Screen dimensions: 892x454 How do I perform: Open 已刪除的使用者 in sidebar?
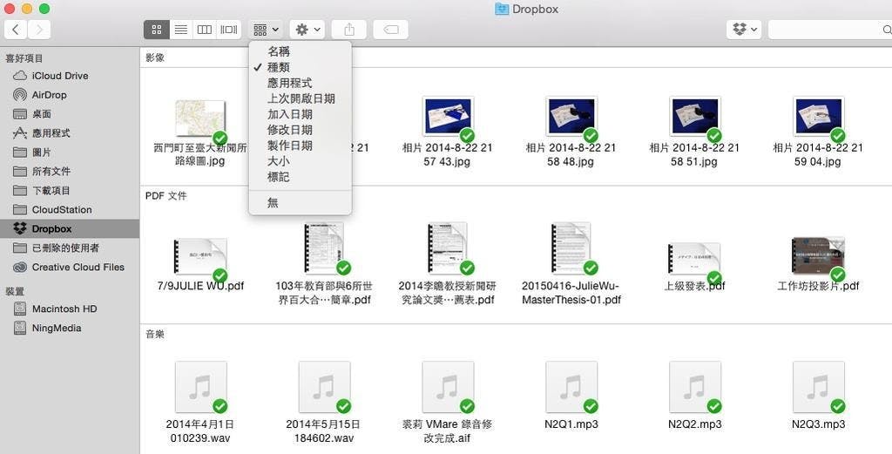pos(70,248)
